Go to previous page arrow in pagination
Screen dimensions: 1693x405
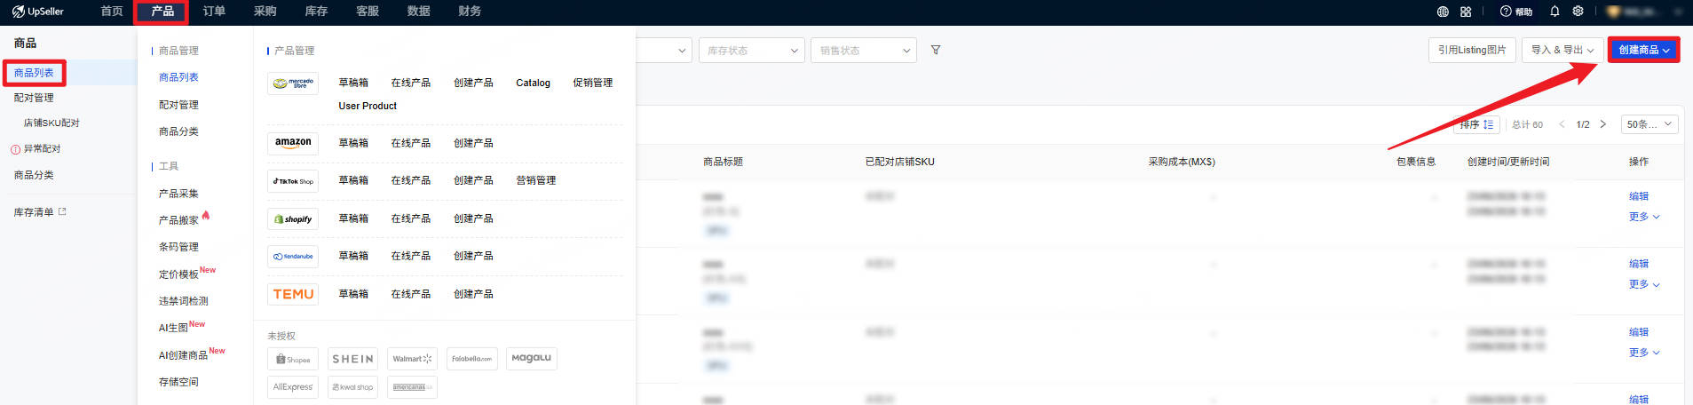(x=1562, y=124)
